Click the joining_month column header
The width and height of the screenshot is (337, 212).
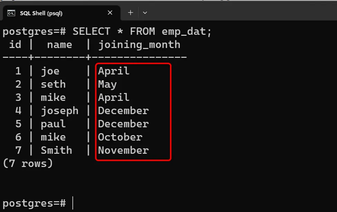[x=139, y=45]
